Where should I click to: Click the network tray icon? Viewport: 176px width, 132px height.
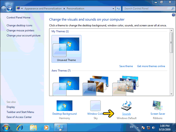[x=148, y=128]
